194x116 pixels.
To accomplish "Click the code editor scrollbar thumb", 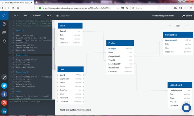I will [x=54, y=49].
